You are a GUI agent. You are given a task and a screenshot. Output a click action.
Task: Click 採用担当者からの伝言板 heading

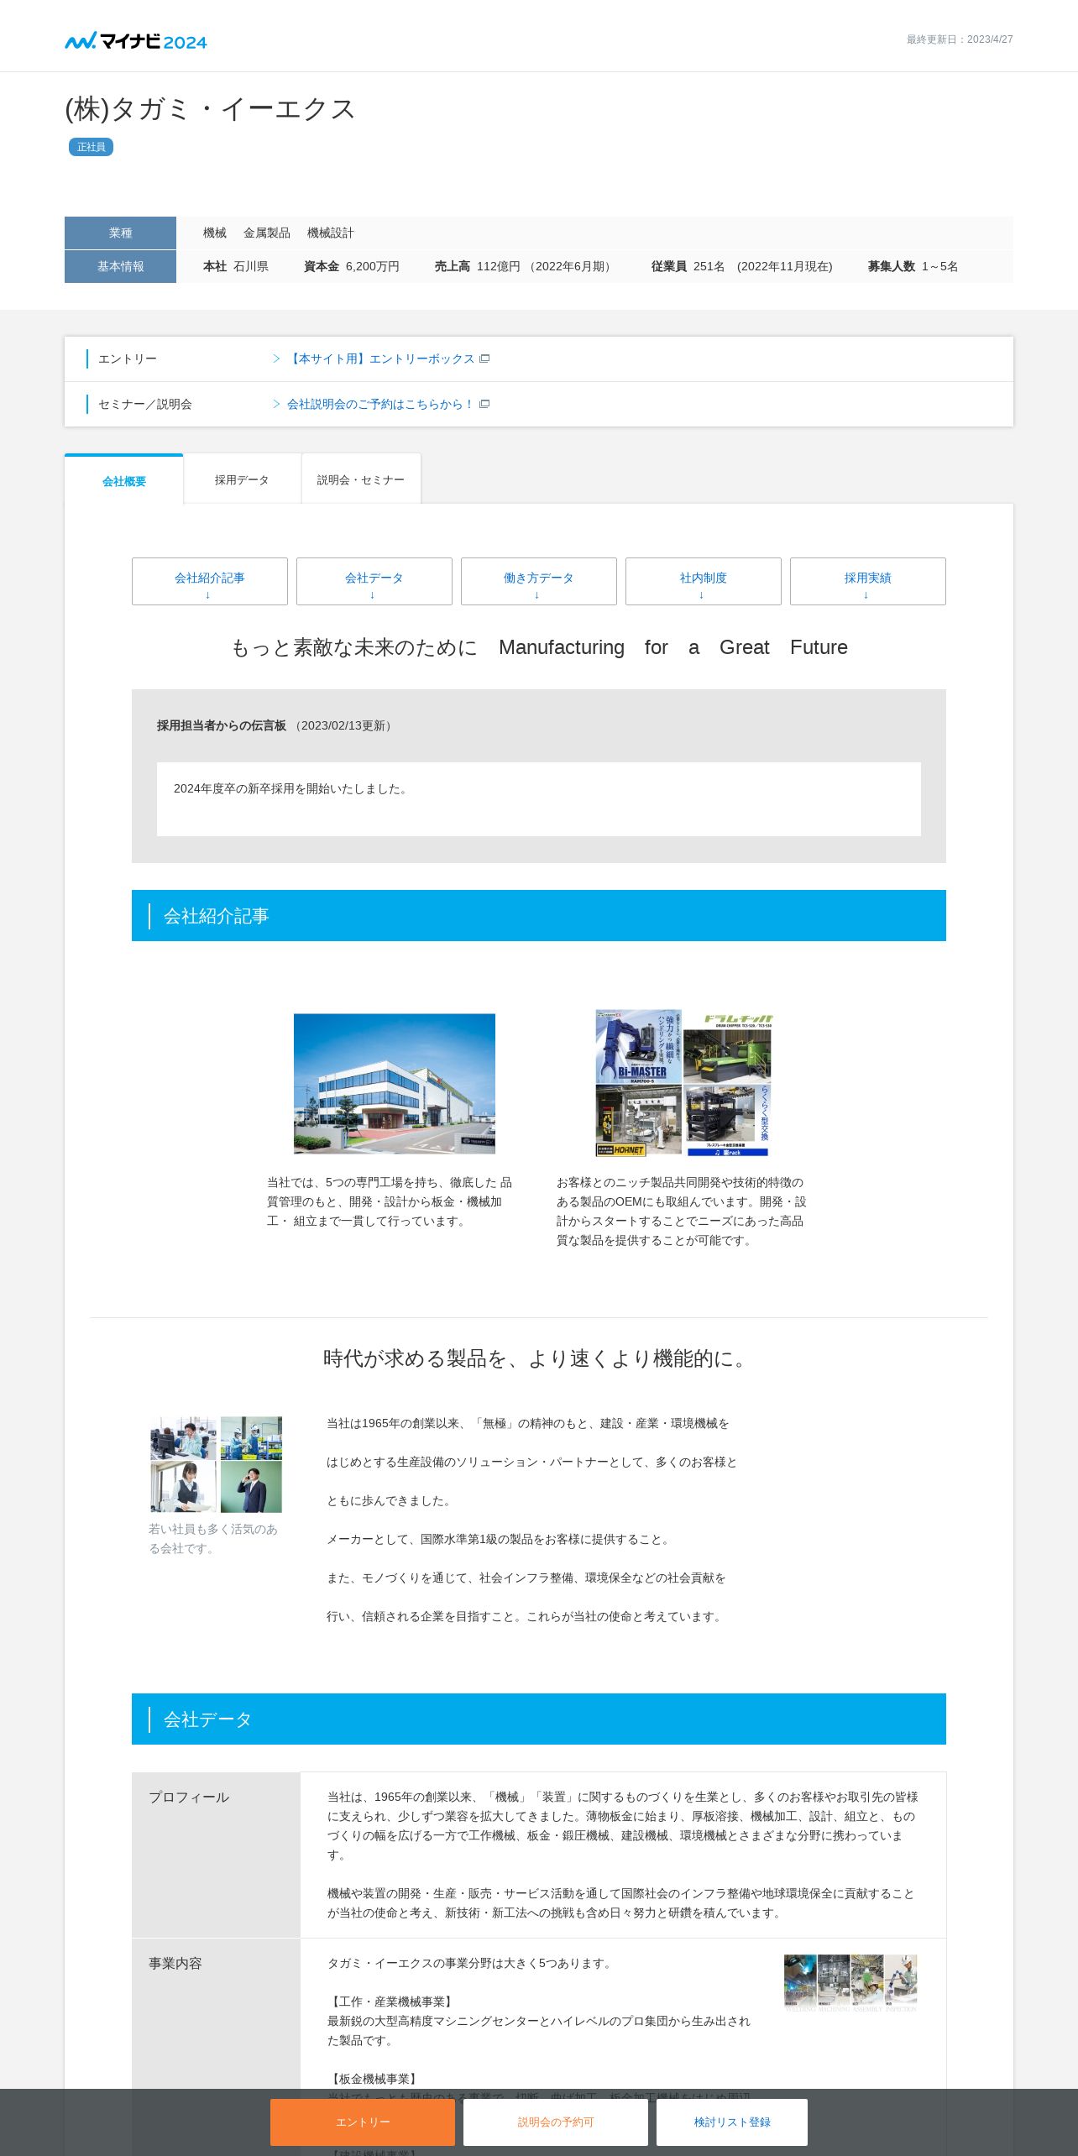(x=222, y=725)
